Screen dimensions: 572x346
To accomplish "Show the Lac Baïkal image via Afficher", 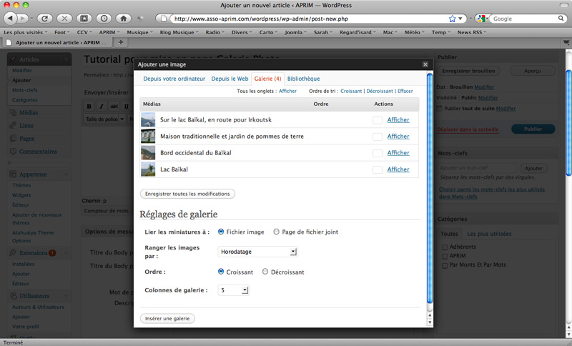I will pyautogui.click(x=398, y=169).
